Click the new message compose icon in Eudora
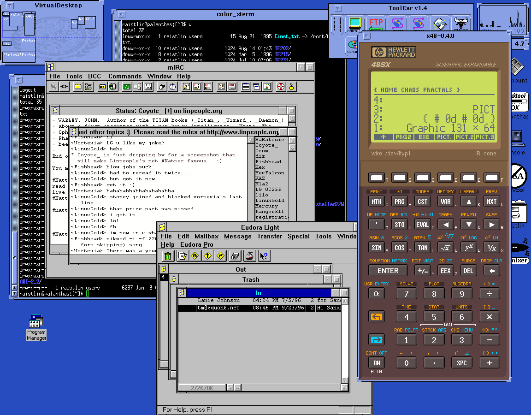The image size is (531, 415). click(183, 256)
